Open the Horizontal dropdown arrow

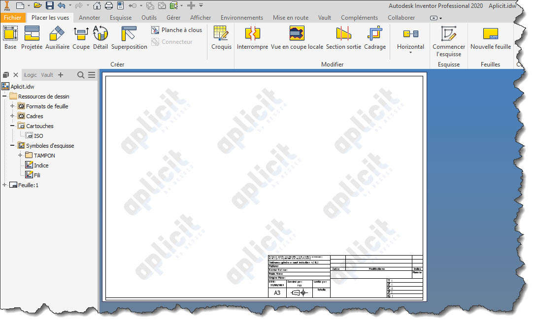[x=410, y=53]
